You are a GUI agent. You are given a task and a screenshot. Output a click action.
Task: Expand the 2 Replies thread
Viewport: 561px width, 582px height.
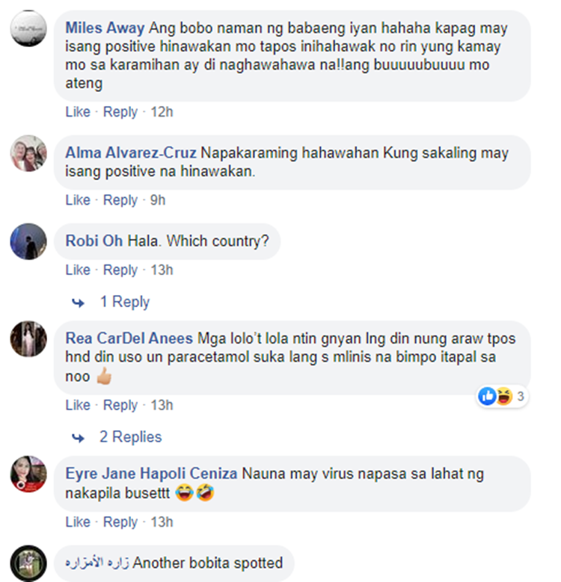[x=130, y=437]
